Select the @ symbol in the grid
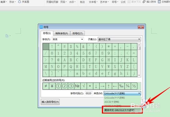This screenshot has width=170, height=117. pyautogui.click(x=58, y=60)
